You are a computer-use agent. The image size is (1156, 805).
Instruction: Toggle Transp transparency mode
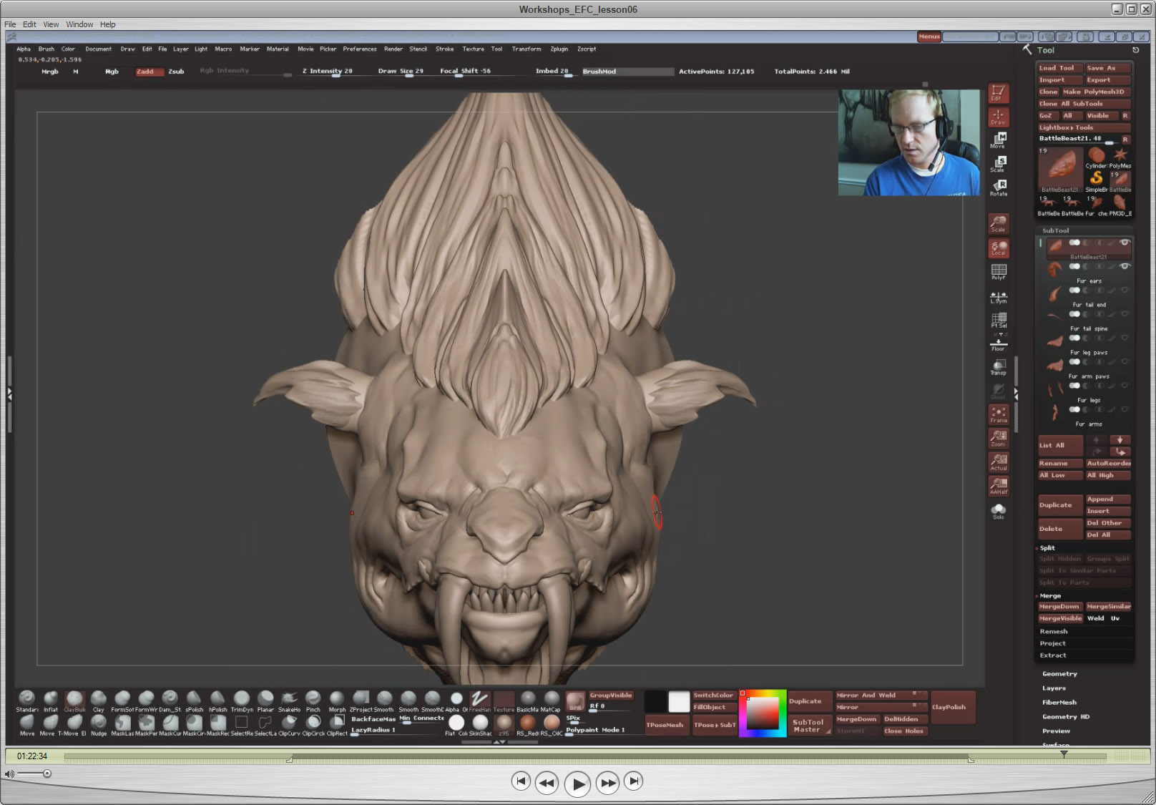(999, 368)
